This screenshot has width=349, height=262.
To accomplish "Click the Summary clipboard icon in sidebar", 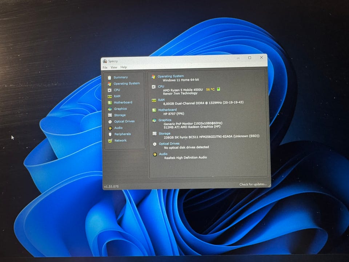I will coord(109,78).
